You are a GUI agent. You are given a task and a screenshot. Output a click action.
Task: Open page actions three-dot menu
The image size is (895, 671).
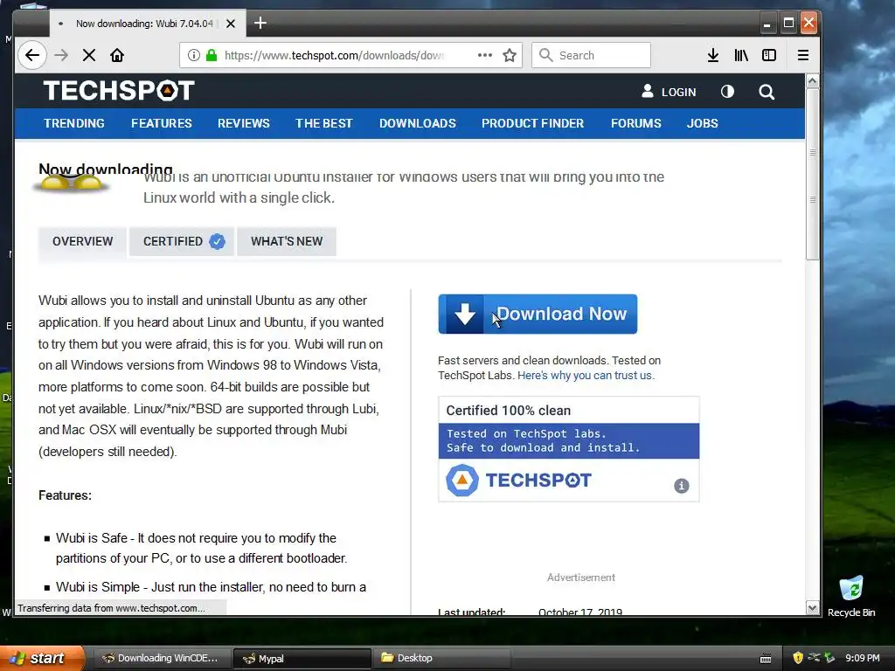484,55
